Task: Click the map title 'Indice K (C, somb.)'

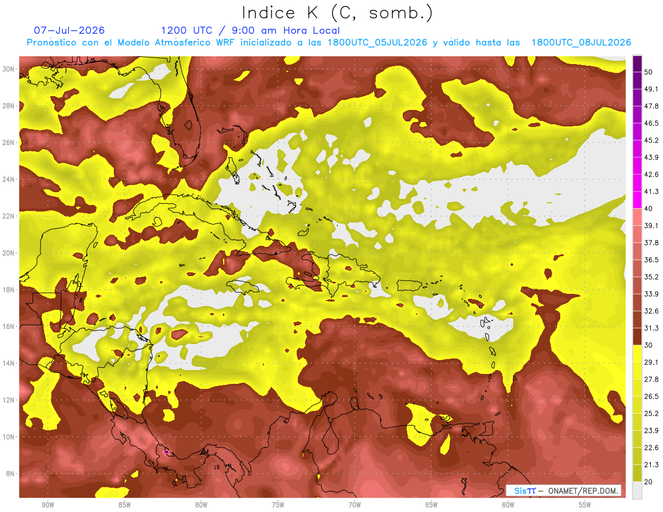Action: tap(336, 13)
